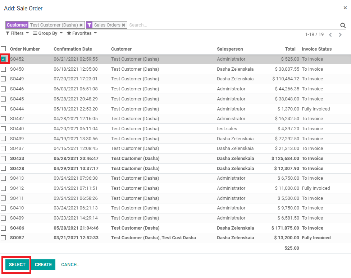Toggle the select-all header checkbox

click(x=3, y=49)
